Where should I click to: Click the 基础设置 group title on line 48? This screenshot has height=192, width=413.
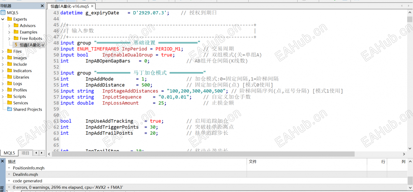point(145,43)
